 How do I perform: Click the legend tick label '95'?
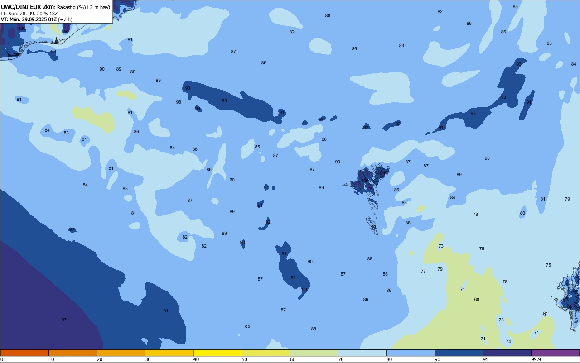(x=486, y=359)
